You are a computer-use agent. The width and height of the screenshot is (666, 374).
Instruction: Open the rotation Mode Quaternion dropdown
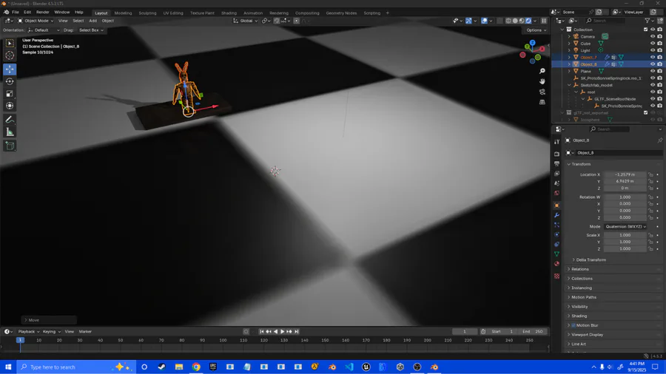pos(625,226)
